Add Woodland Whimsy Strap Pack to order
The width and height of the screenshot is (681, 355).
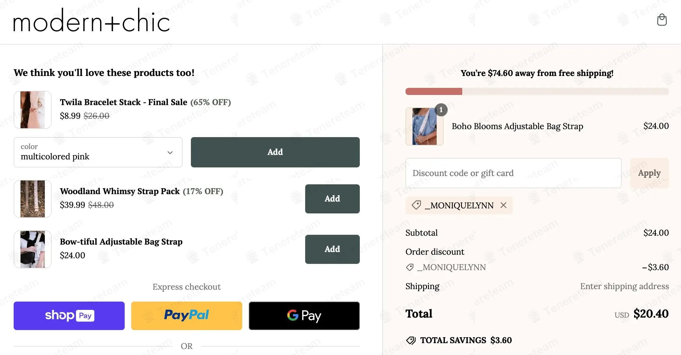pos(332,199)
